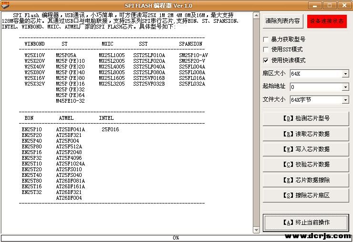Open the 文件大小 dropdown arrow
The image size is (353, 242).
(345, 100)
